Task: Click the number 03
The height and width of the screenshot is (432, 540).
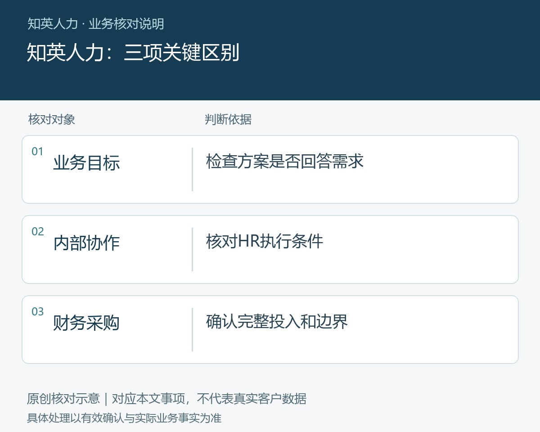Action: pyautogui.click(x=37, y=312)
